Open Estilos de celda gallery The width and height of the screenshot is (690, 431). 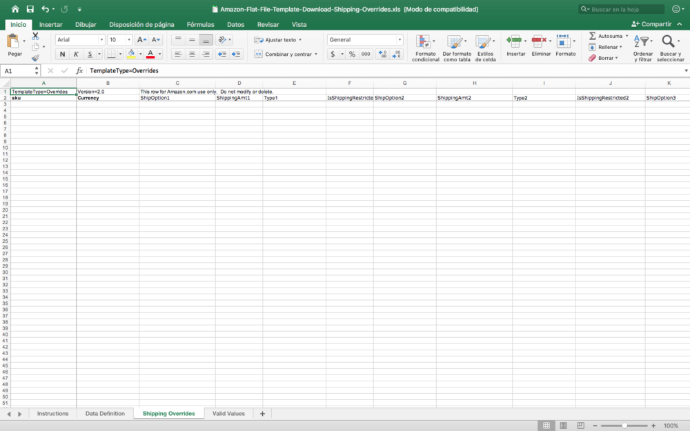click(485, 48)
